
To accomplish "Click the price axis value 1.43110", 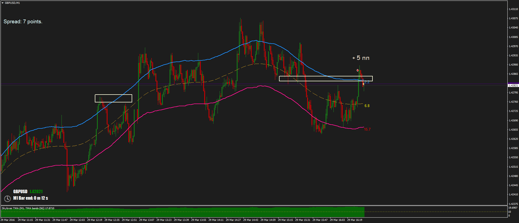I will [513, 9].
